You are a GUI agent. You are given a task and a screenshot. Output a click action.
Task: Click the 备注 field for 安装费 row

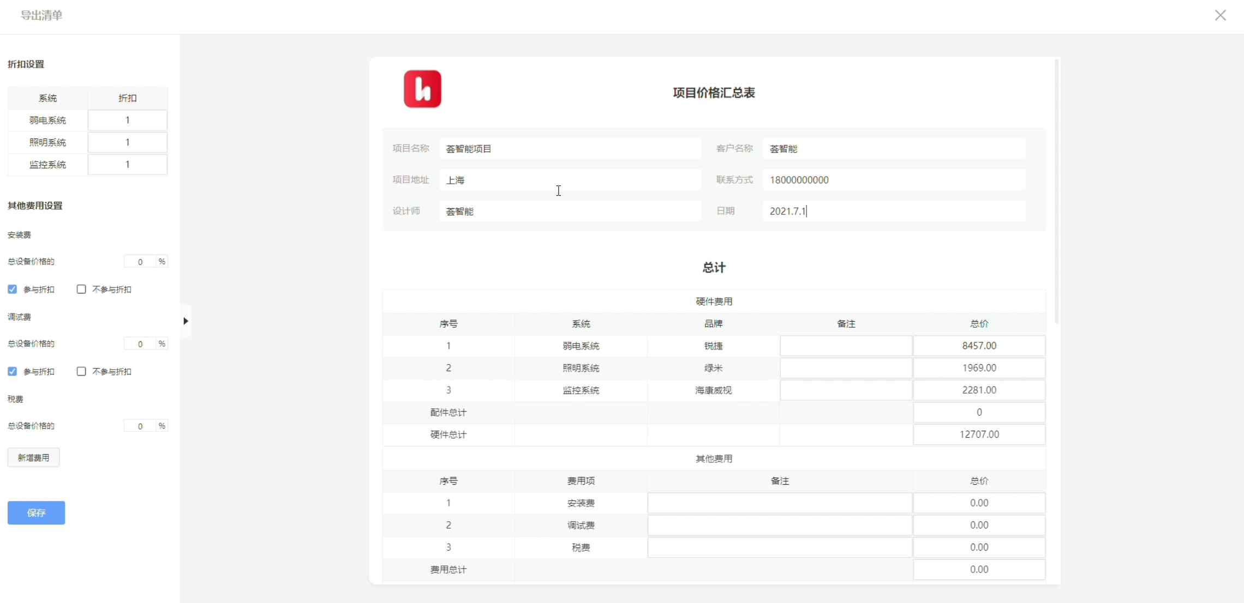click(x=780, y=503)
